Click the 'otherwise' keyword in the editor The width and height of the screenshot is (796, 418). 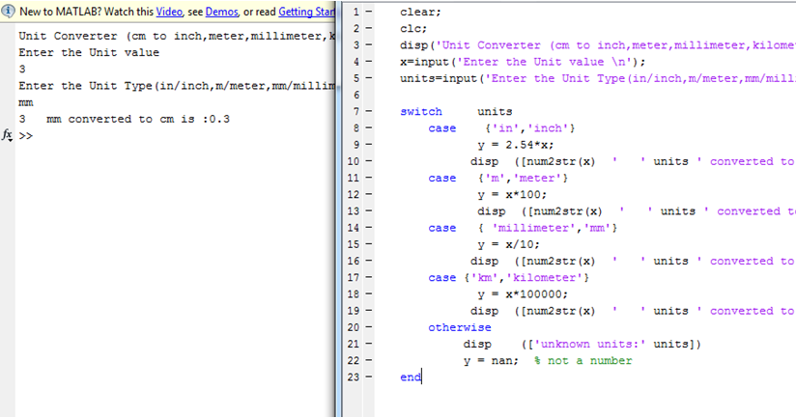pos(460,327)
